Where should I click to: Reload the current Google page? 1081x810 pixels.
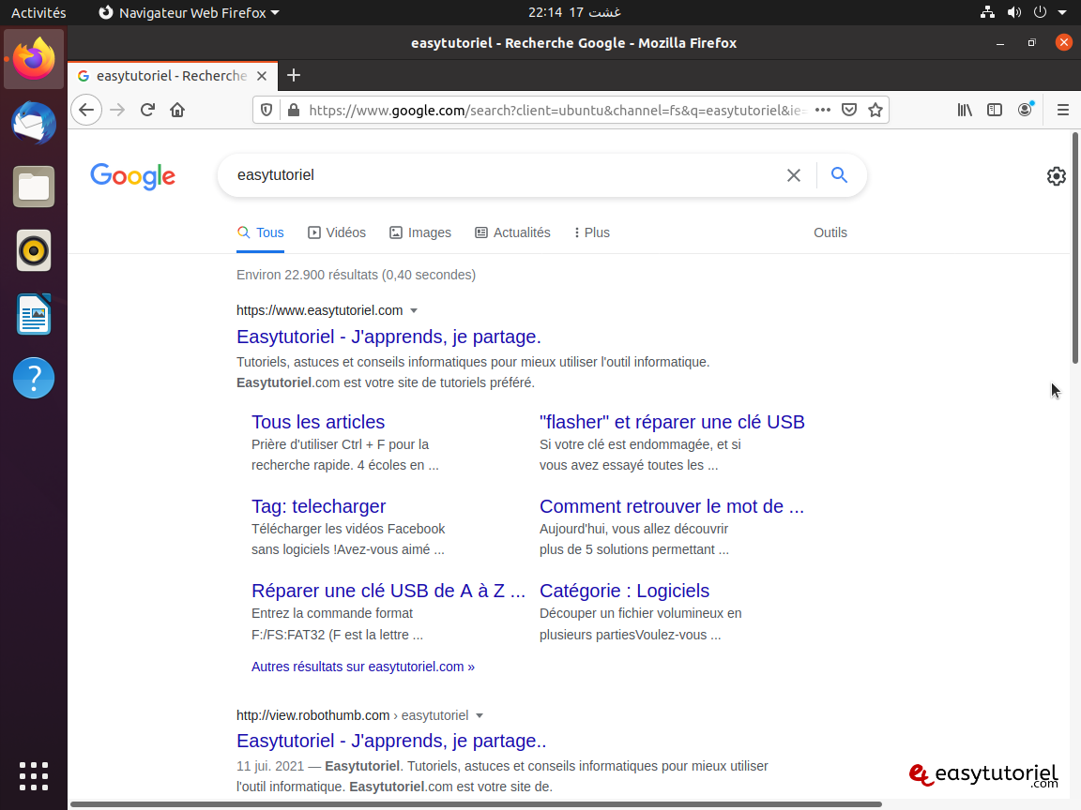click(x=147, y=111)
